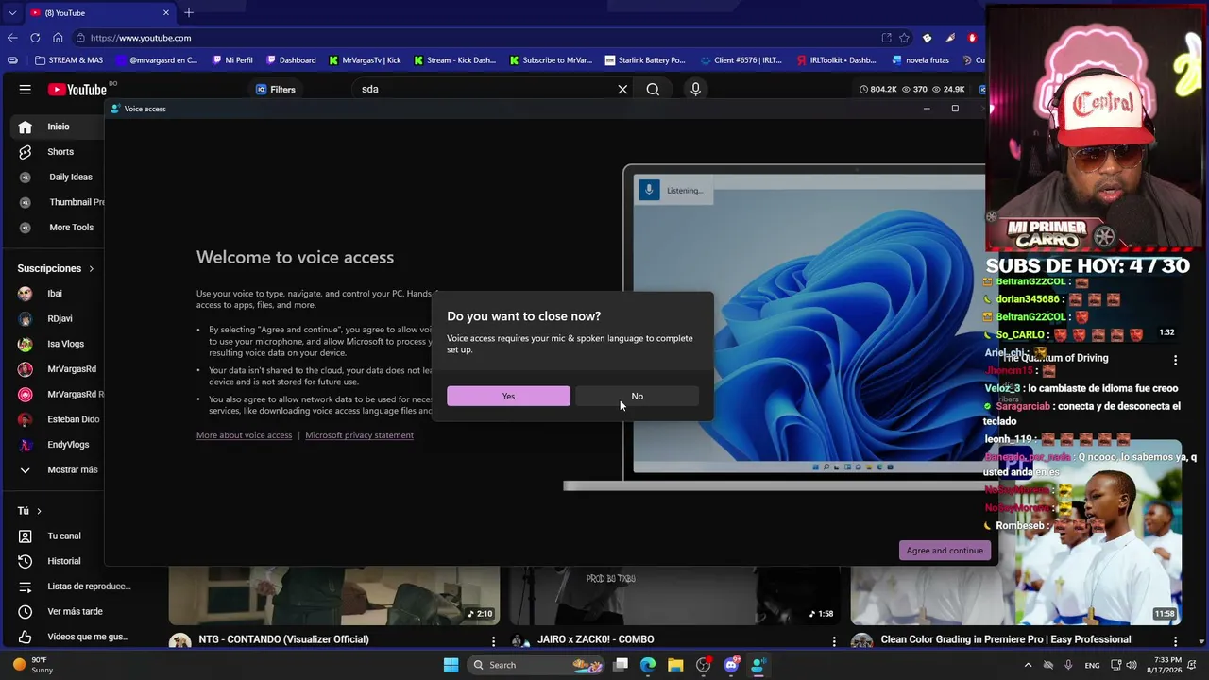Open More about voice access link
The image size is (1209, 680).
coord(244,435)
